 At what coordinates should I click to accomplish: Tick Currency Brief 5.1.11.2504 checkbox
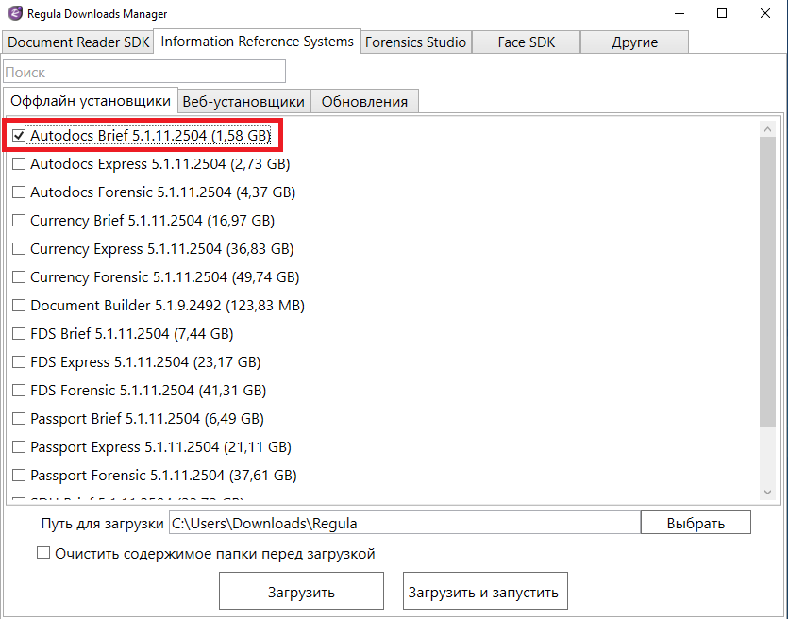19,221
